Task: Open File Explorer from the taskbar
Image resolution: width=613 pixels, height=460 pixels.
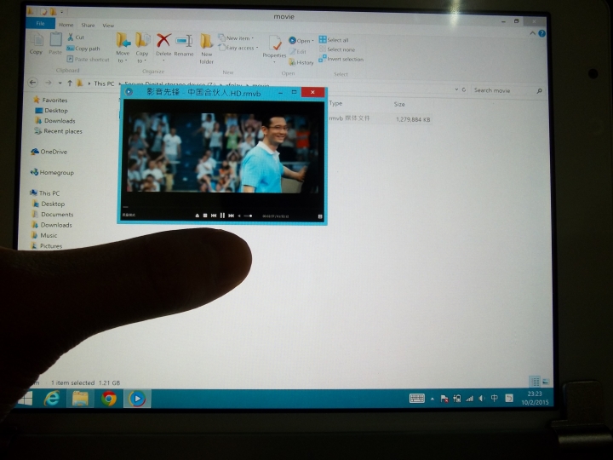Action: coord(80,399)
